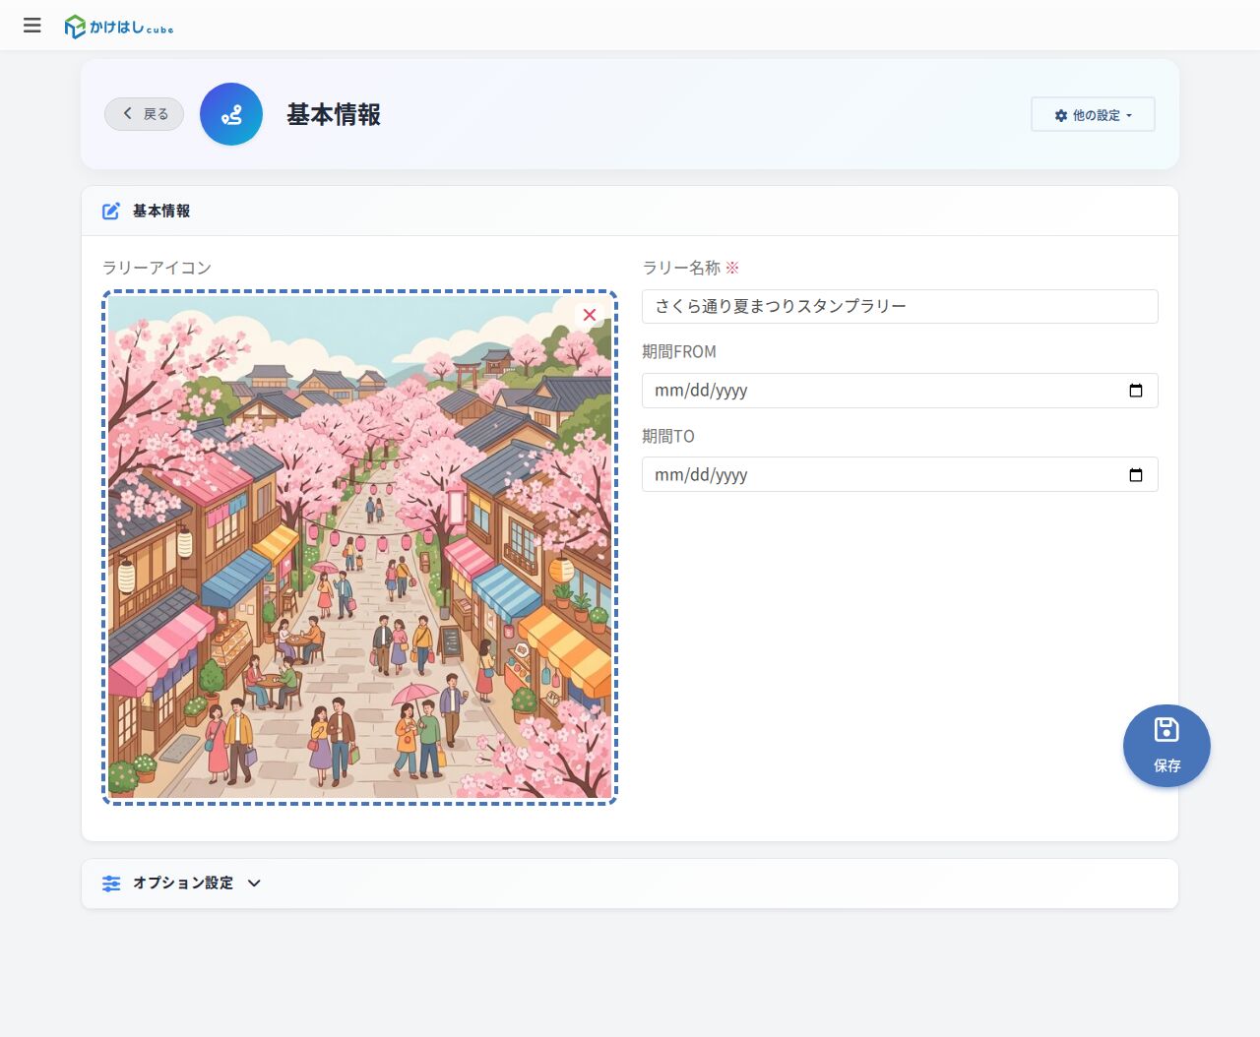Open the hamburger navigation menu
This screenshot has height=1037, width=1260.
coord(32,26)
